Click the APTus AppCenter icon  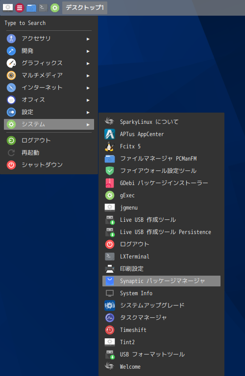(x=110, y=134)
